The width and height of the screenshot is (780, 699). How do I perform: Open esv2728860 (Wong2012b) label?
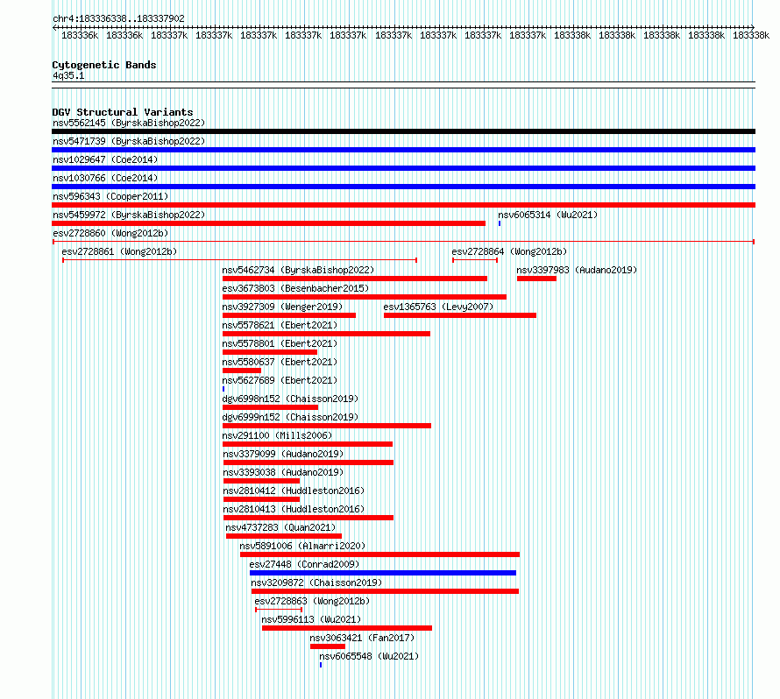coord(110,233)
